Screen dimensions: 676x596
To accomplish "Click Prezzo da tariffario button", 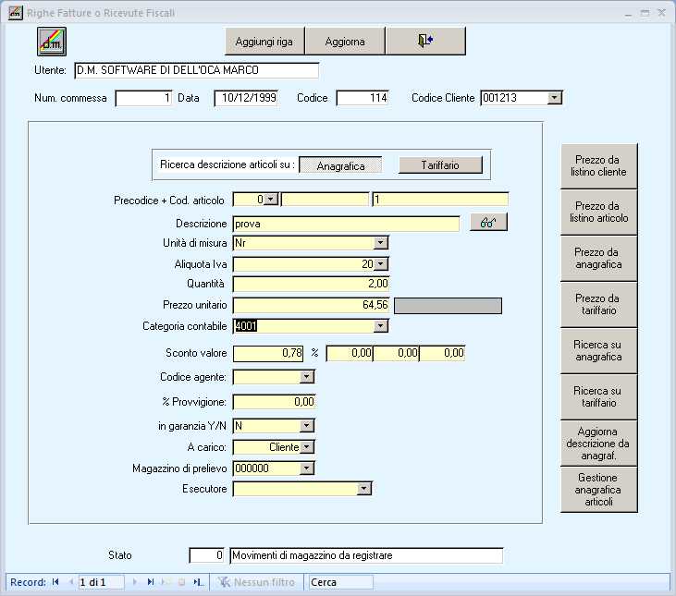I will (598, 304).
